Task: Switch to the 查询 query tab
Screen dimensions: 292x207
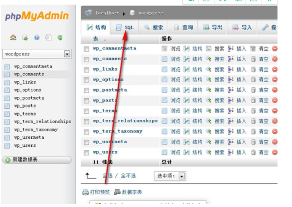Action: click(x=183, y=27)
